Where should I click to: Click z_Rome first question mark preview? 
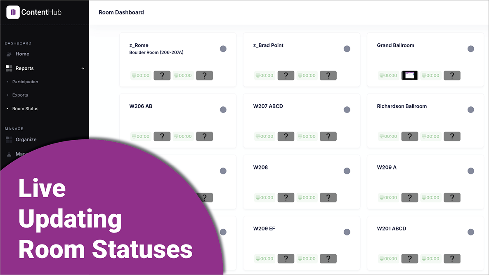162,75
